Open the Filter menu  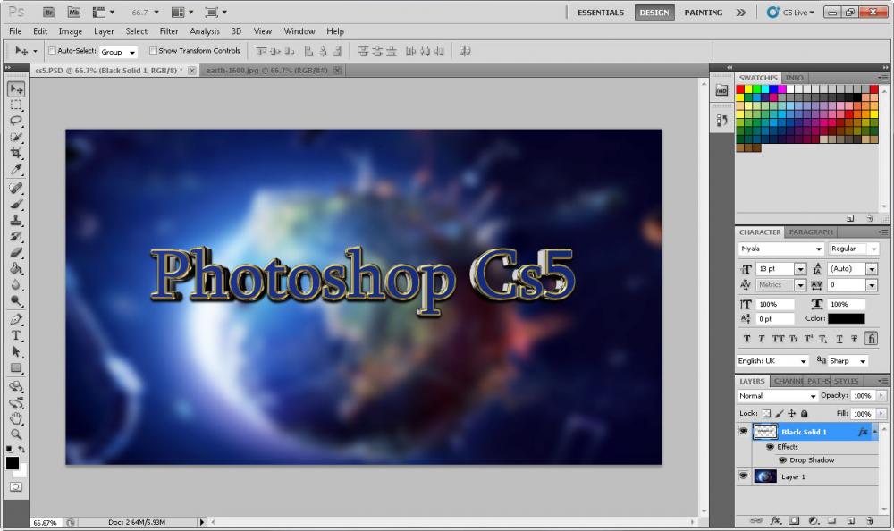click(x=169, y=31)
